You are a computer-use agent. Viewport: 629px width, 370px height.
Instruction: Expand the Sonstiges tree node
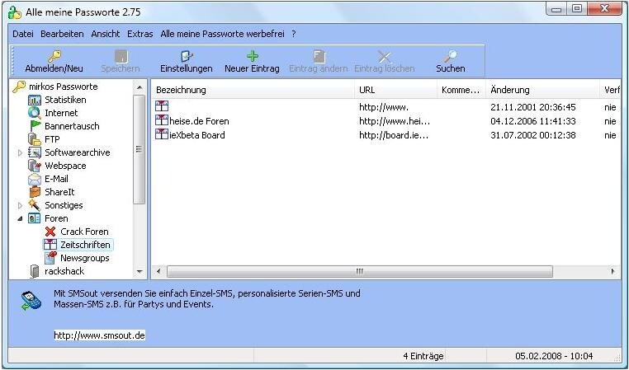pos(21,205)
